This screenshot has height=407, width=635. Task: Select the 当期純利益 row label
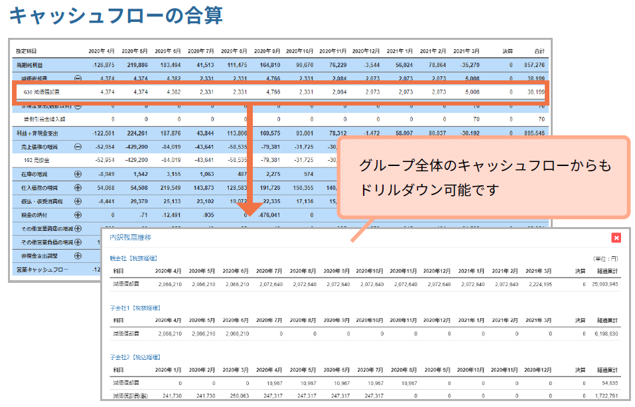[x=29, y=65]
